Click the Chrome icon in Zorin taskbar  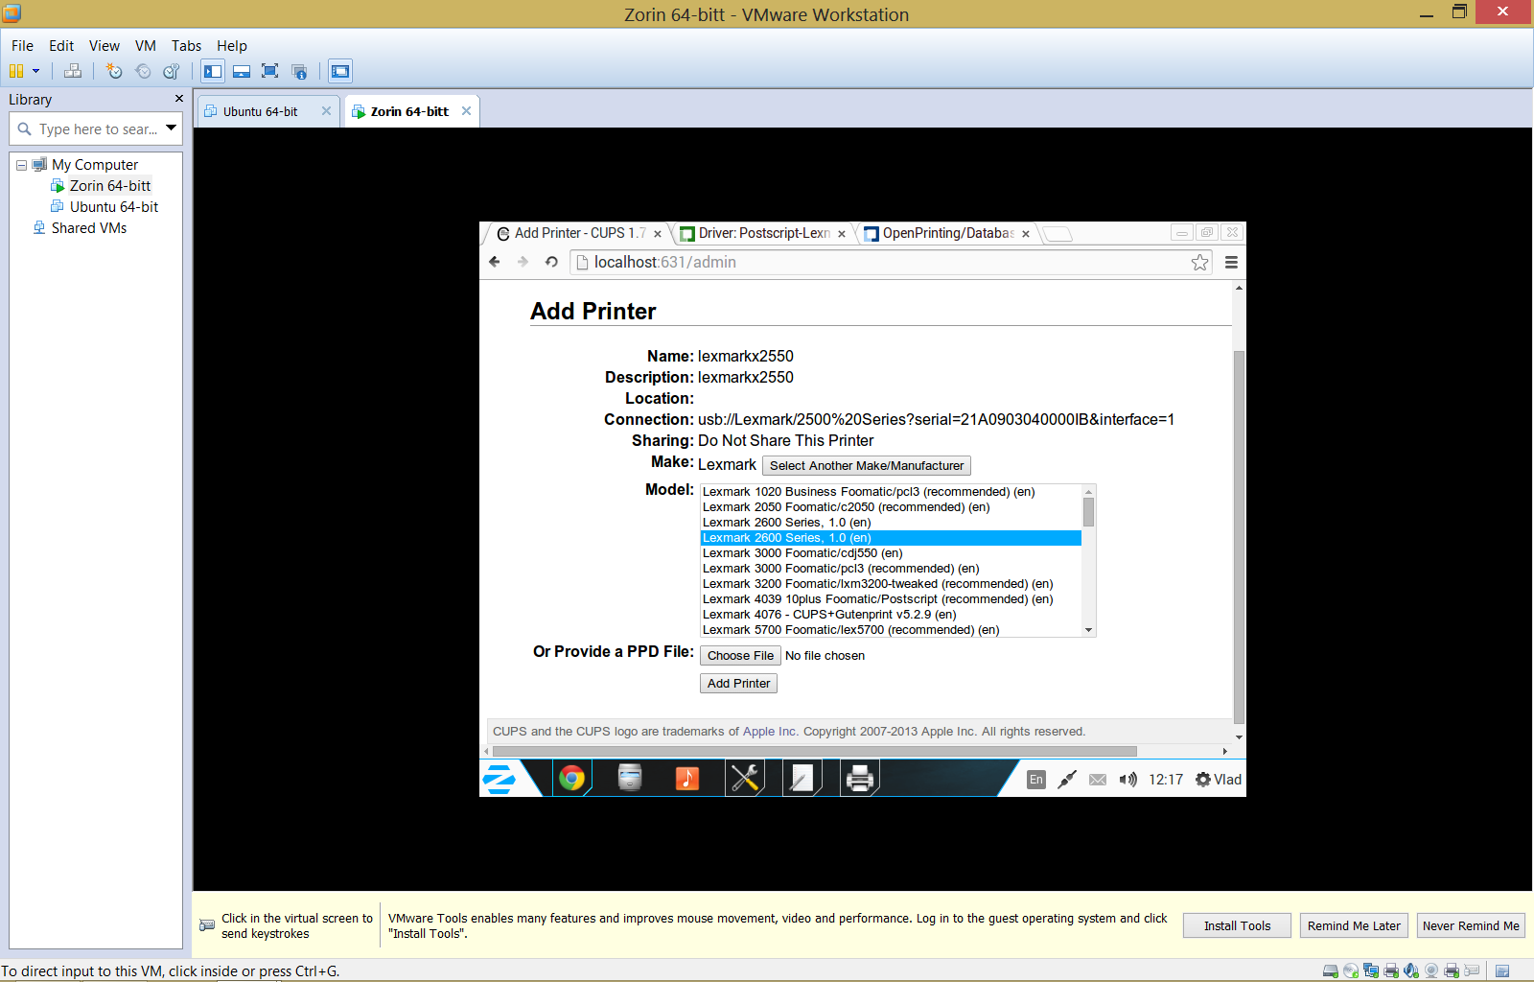click(572, 778)
